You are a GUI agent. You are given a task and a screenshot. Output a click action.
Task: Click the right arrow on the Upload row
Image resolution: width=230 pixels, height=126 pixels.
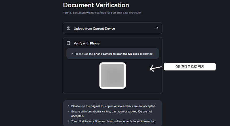[157, 28]
